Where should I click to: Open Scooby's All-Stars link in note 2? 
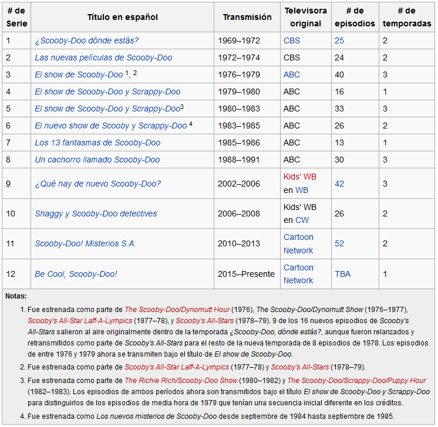[299, 367]
